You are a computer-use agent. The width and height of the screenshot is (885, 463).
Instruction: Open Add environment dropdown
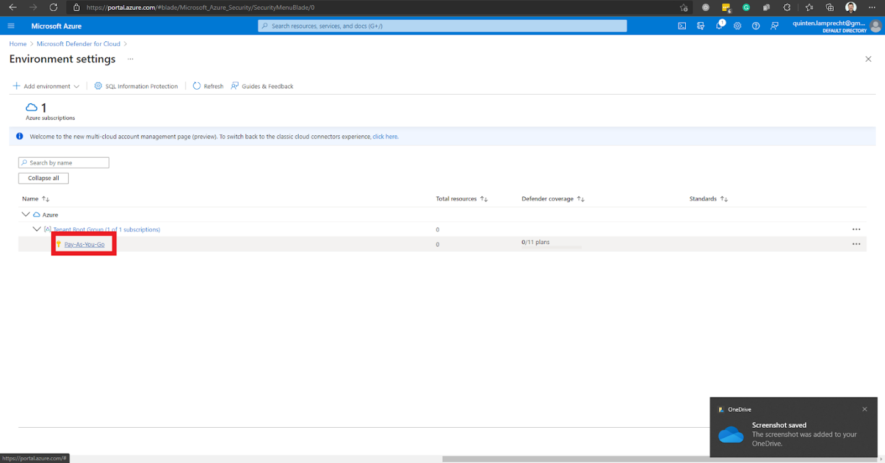click(46, 86)
